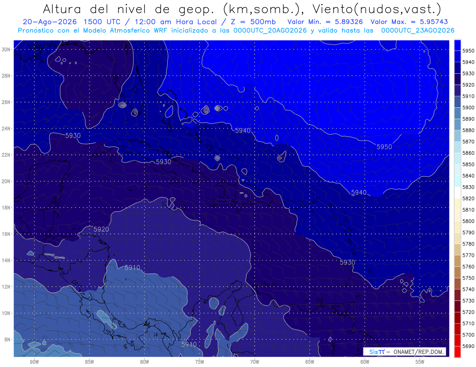Click the '5880' colorbar tick label
Screen dimensions: 476x367
[468, 130]
